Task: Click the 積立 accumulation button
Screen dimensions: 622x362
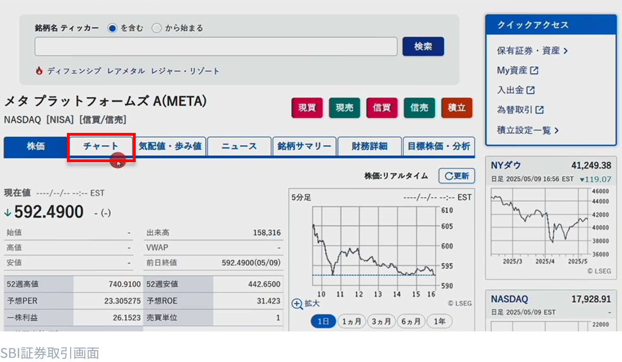Action: 457,108
